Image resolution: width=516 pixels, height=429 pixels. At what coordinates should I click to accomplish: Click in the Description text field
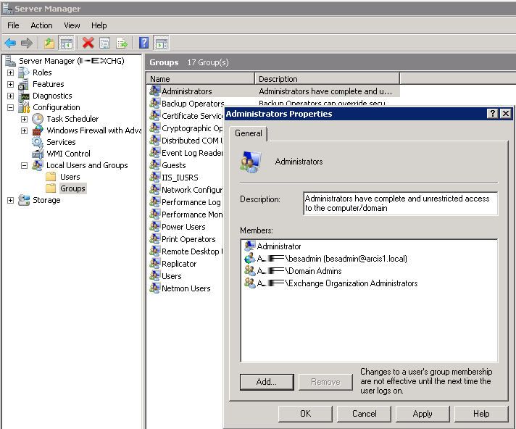point(400,204)
